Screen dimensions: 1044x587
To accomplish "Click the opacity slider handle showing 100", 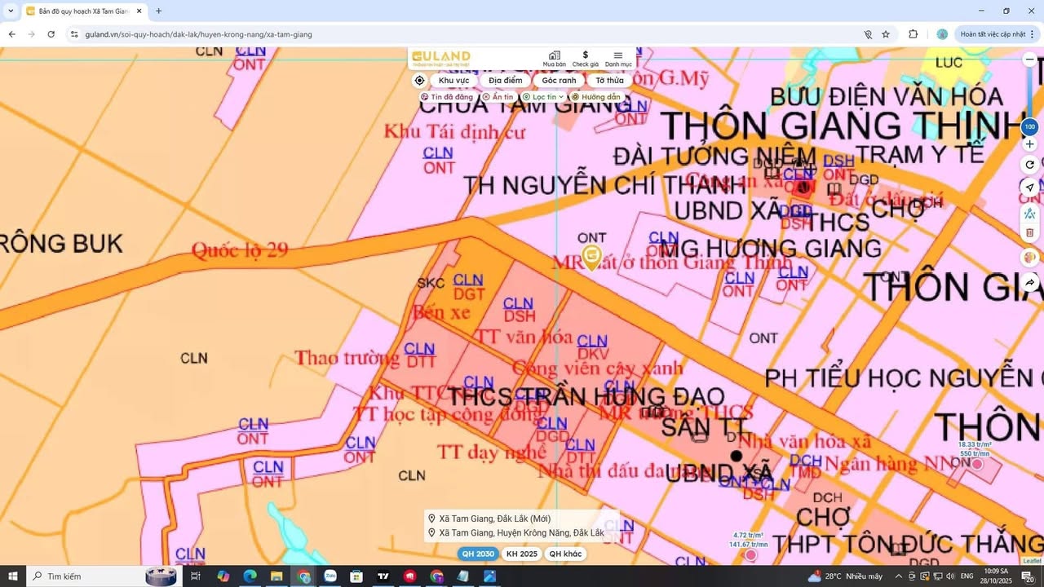I will click(x=1029, y=127).
